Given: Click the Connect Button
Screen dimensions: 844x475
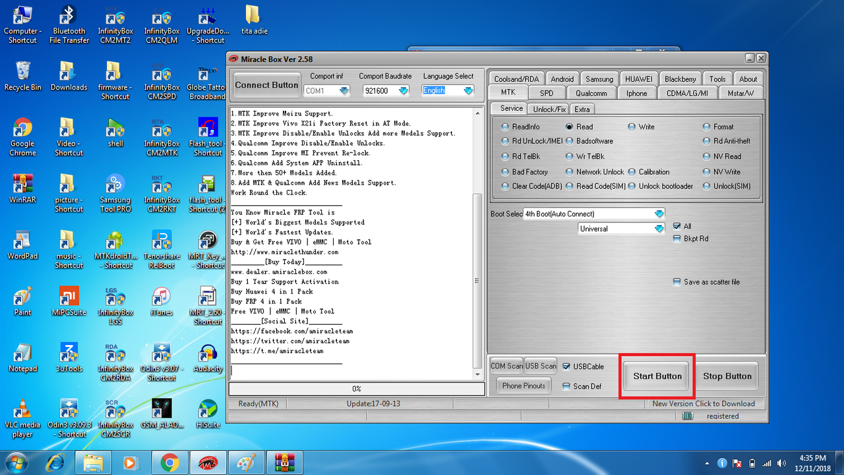Looking at the screenshot, I should pos(266,84).
